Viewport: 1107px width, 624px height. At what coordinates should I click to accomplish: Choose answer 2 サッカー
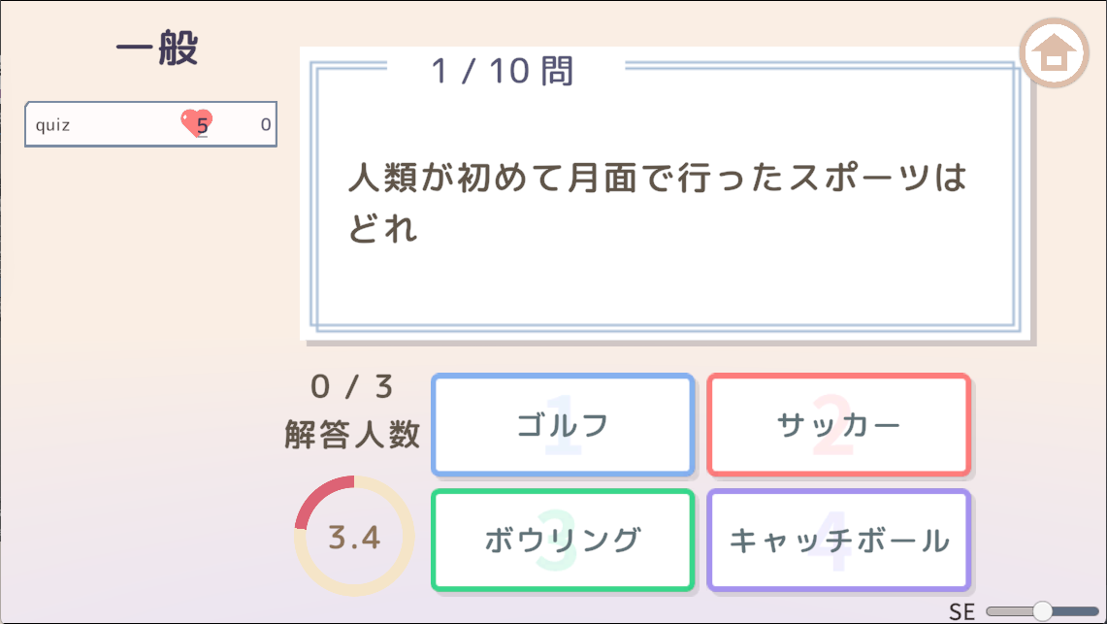point(839,425)
